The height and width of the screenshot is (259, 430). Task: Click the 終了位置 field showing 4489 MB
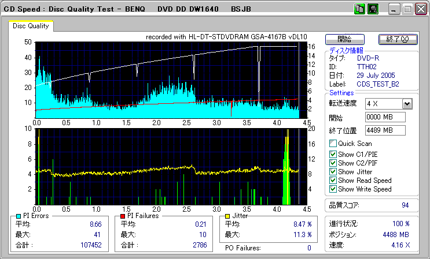(x=385, y=130)
